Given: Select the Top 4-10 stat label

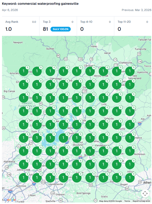Looking at the screenshot, I should pos(86,22).
